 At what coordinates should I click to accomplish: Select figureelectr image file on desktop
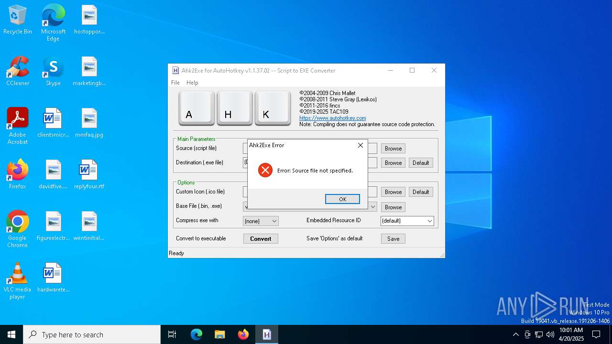53,226
